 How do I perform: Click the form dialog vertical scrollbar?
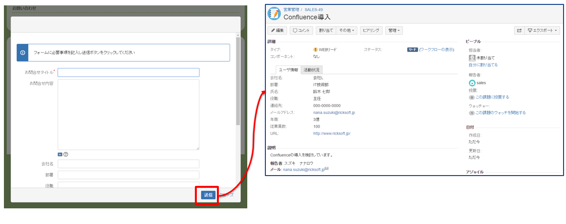click(x=237, y=81)
